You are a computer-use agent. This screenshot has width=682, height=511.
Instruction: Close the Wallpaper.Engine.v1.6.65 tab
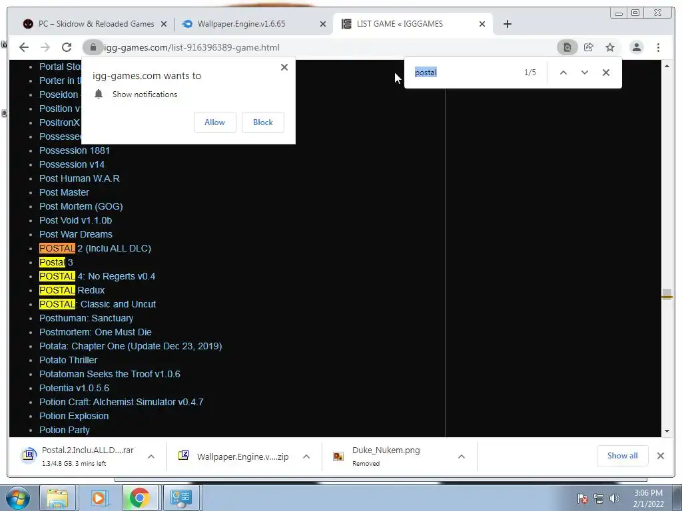(323, 25)
